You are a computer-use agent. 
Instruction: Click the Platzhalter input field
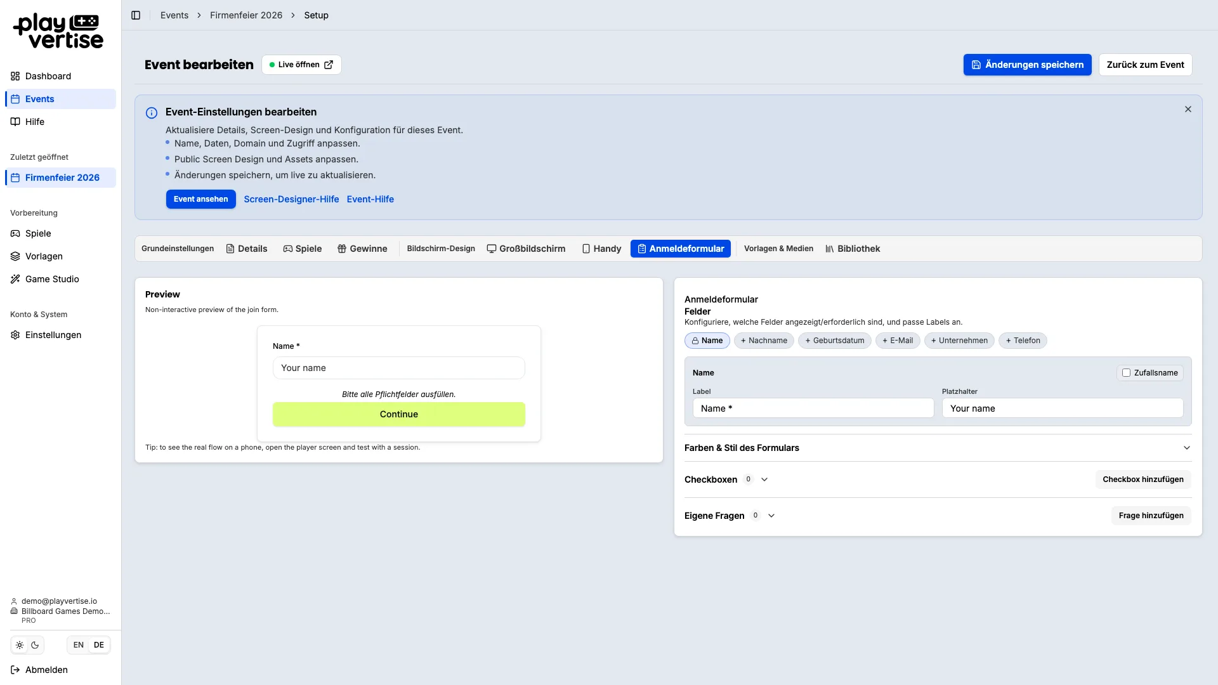tap(1063, 408)
